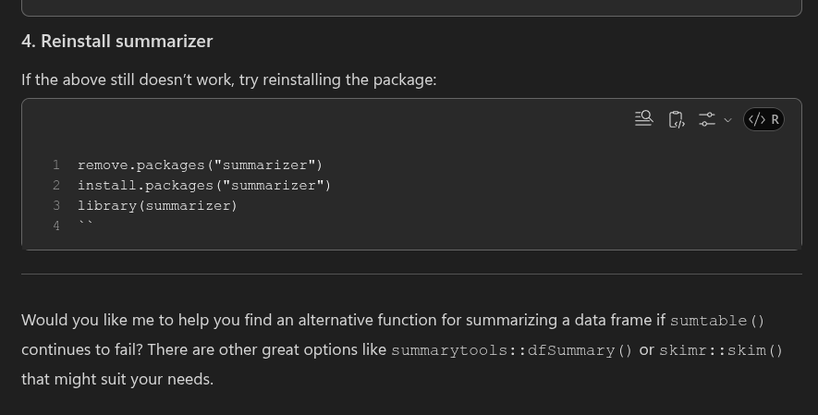Image resolution: width=818 pixels, height=415 pixels.
Task: Click the stray backticks on line 4
Action: tap(86, 226)
